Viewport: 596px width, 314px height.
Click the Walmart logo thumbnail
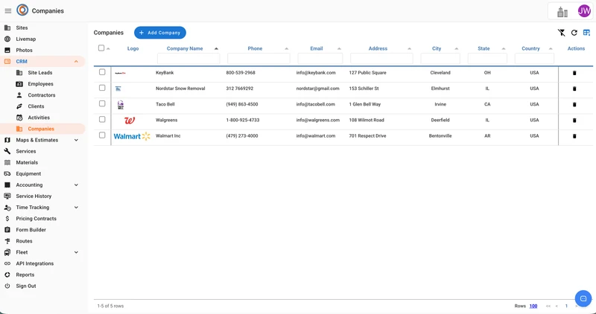[132, 136]
